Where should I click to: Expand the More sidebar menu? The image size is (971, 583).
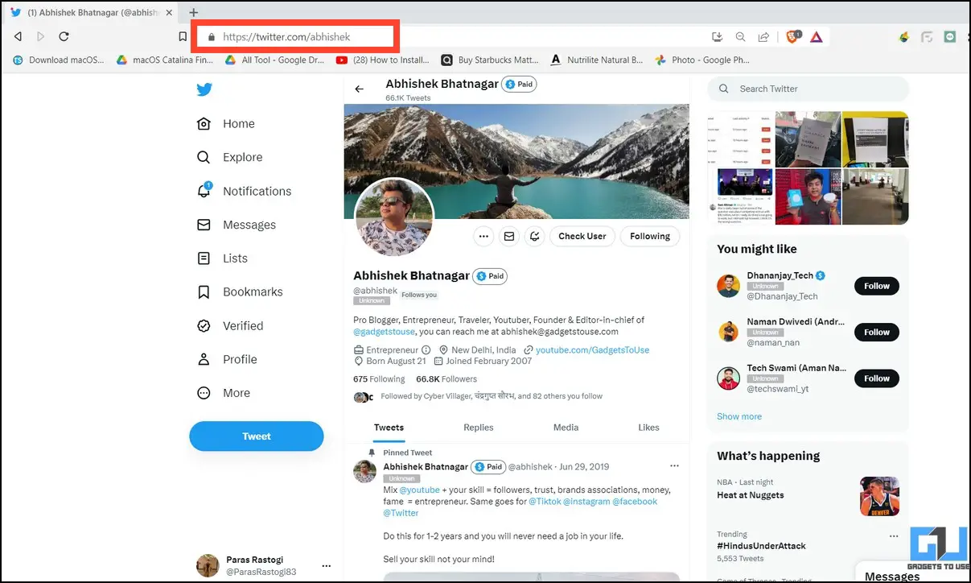pyautogui.click(x=224, y=393)
